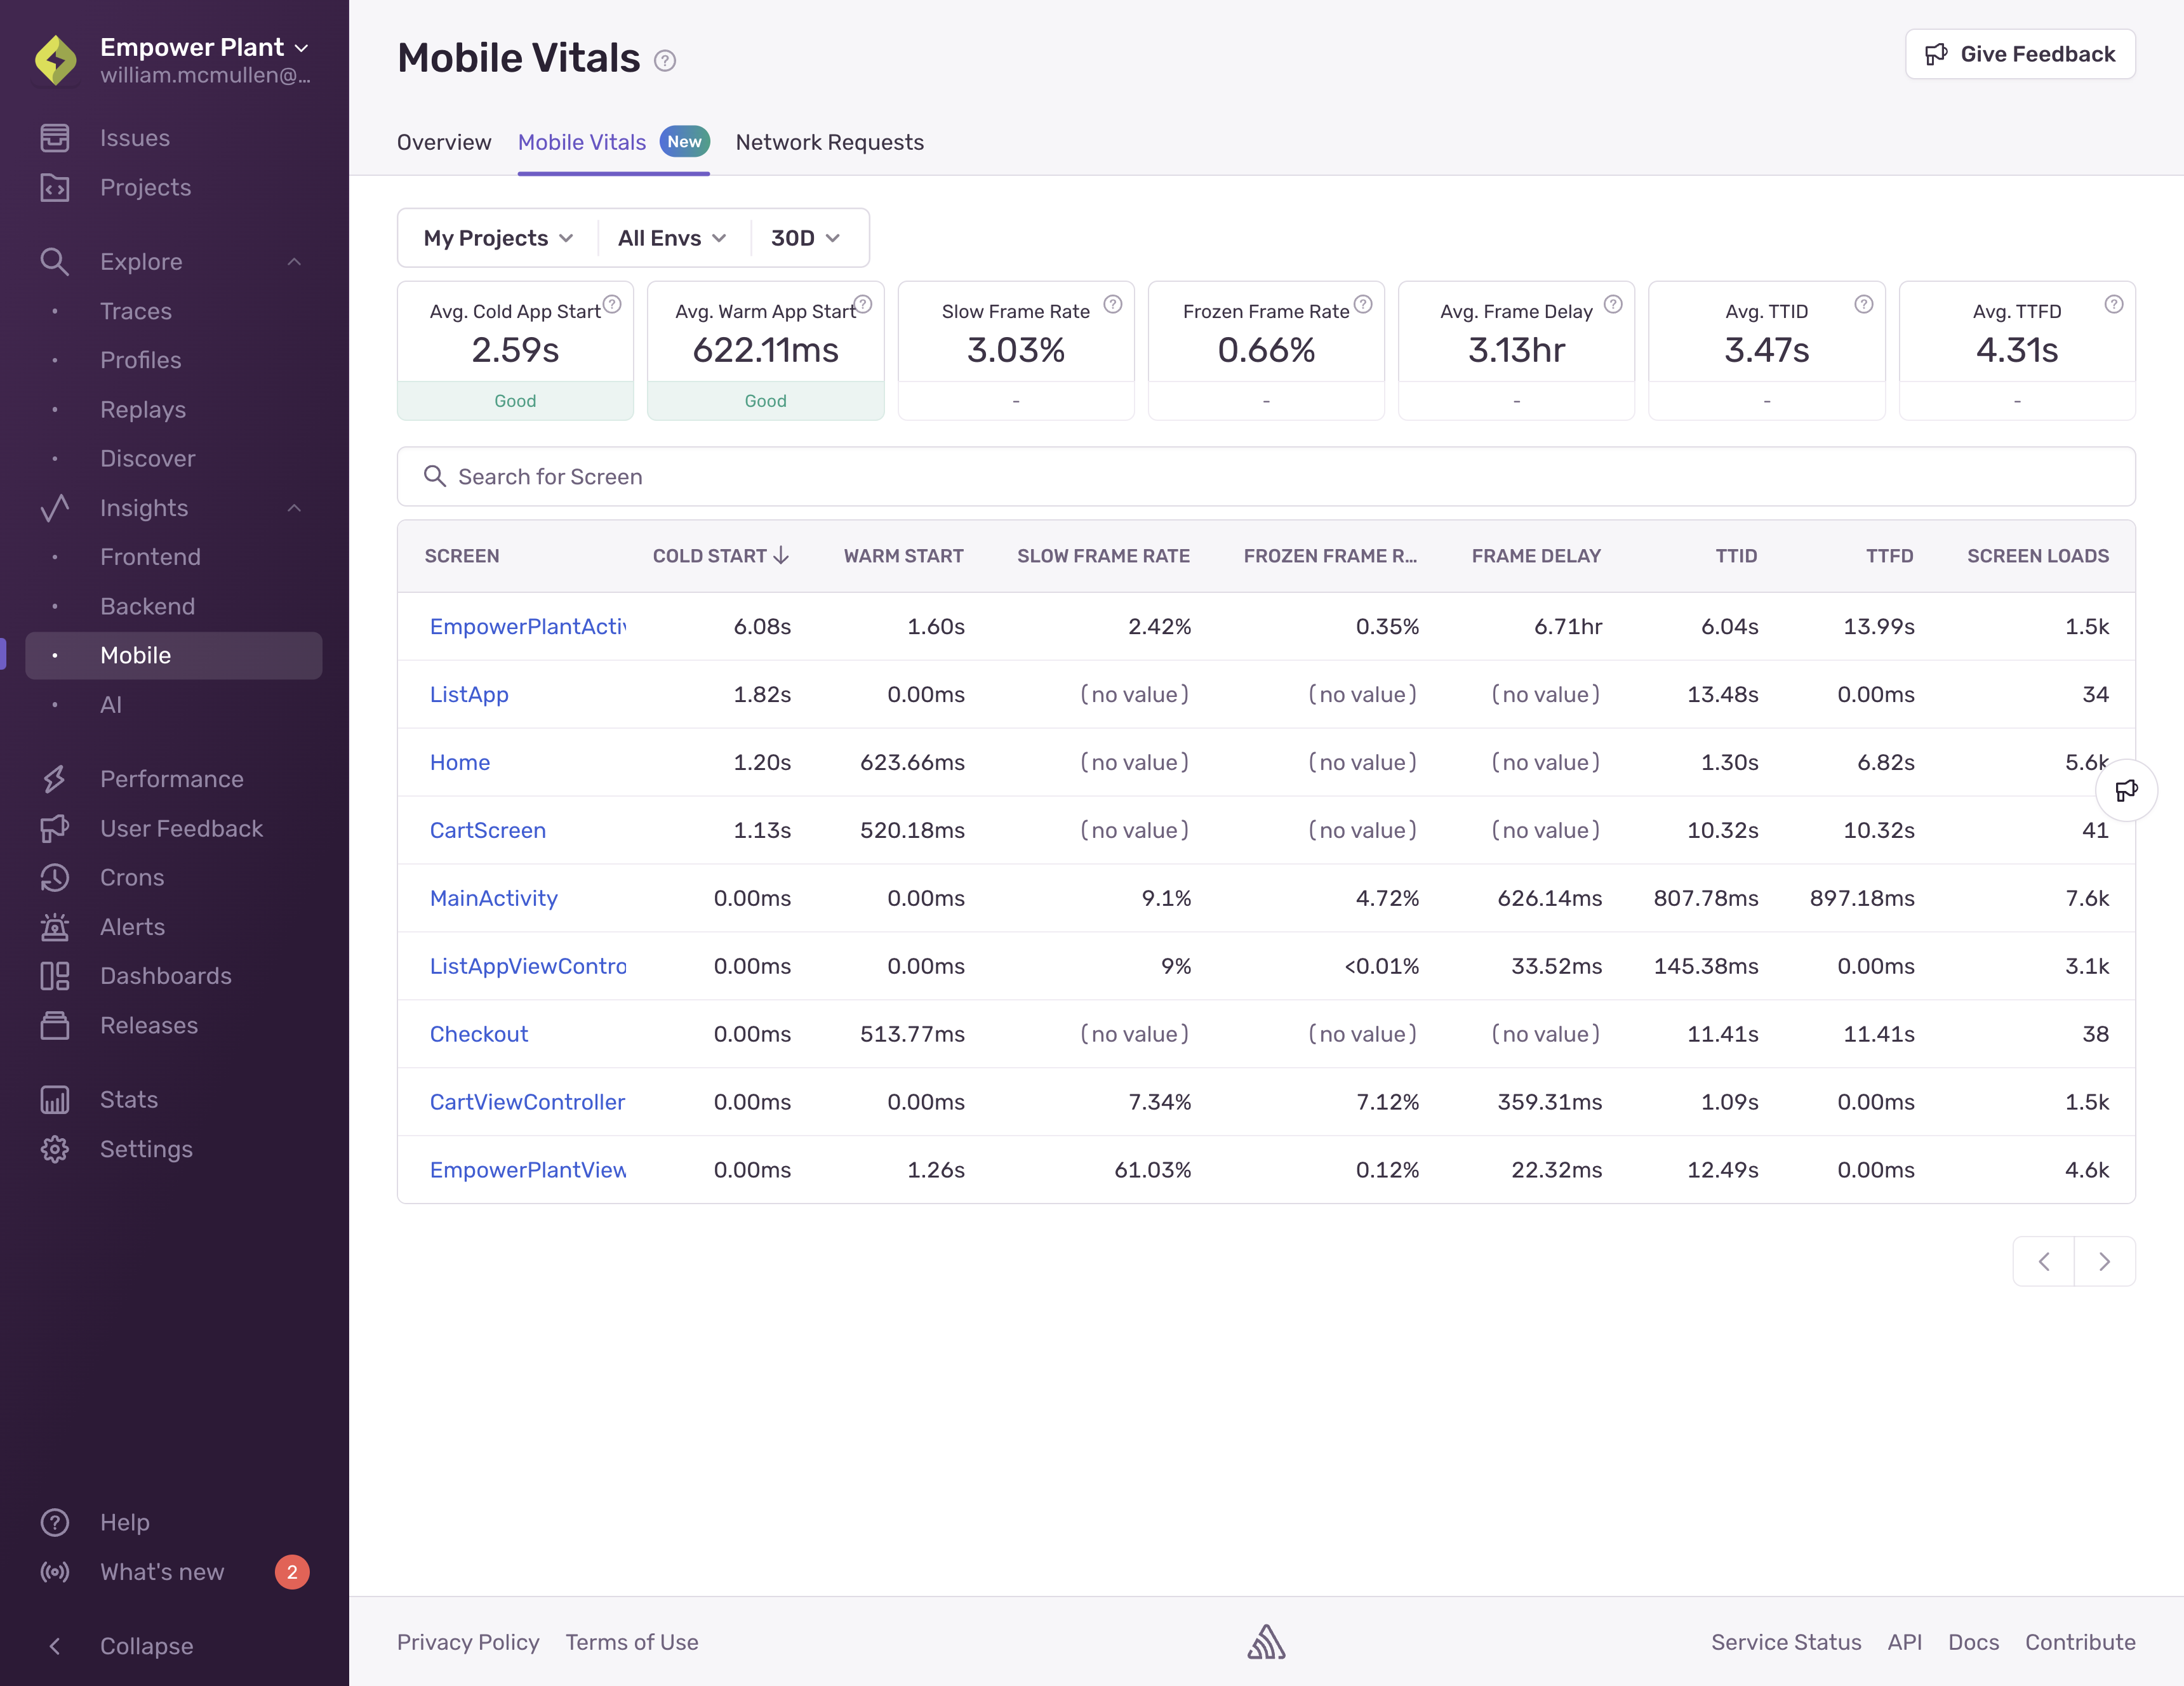Screen dimensions: 2184x1686
Task: Click the Search for Screen field
Action: point(1266,477)
